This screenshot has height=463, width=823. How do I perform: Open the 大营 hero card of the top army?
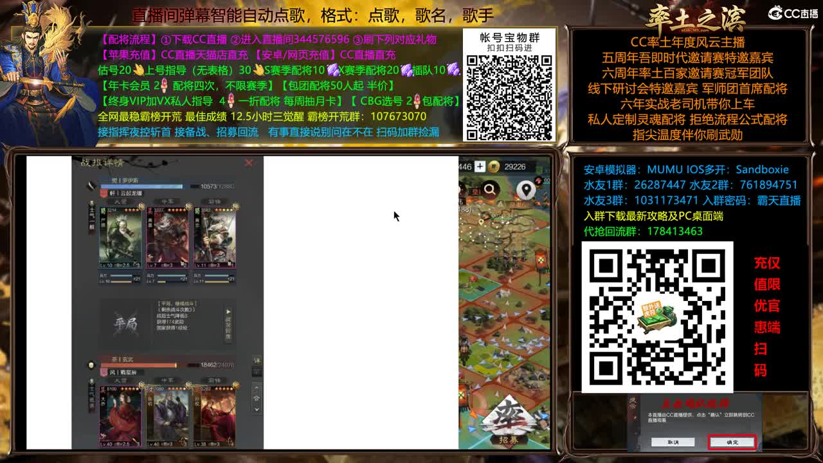pos(120,236)
